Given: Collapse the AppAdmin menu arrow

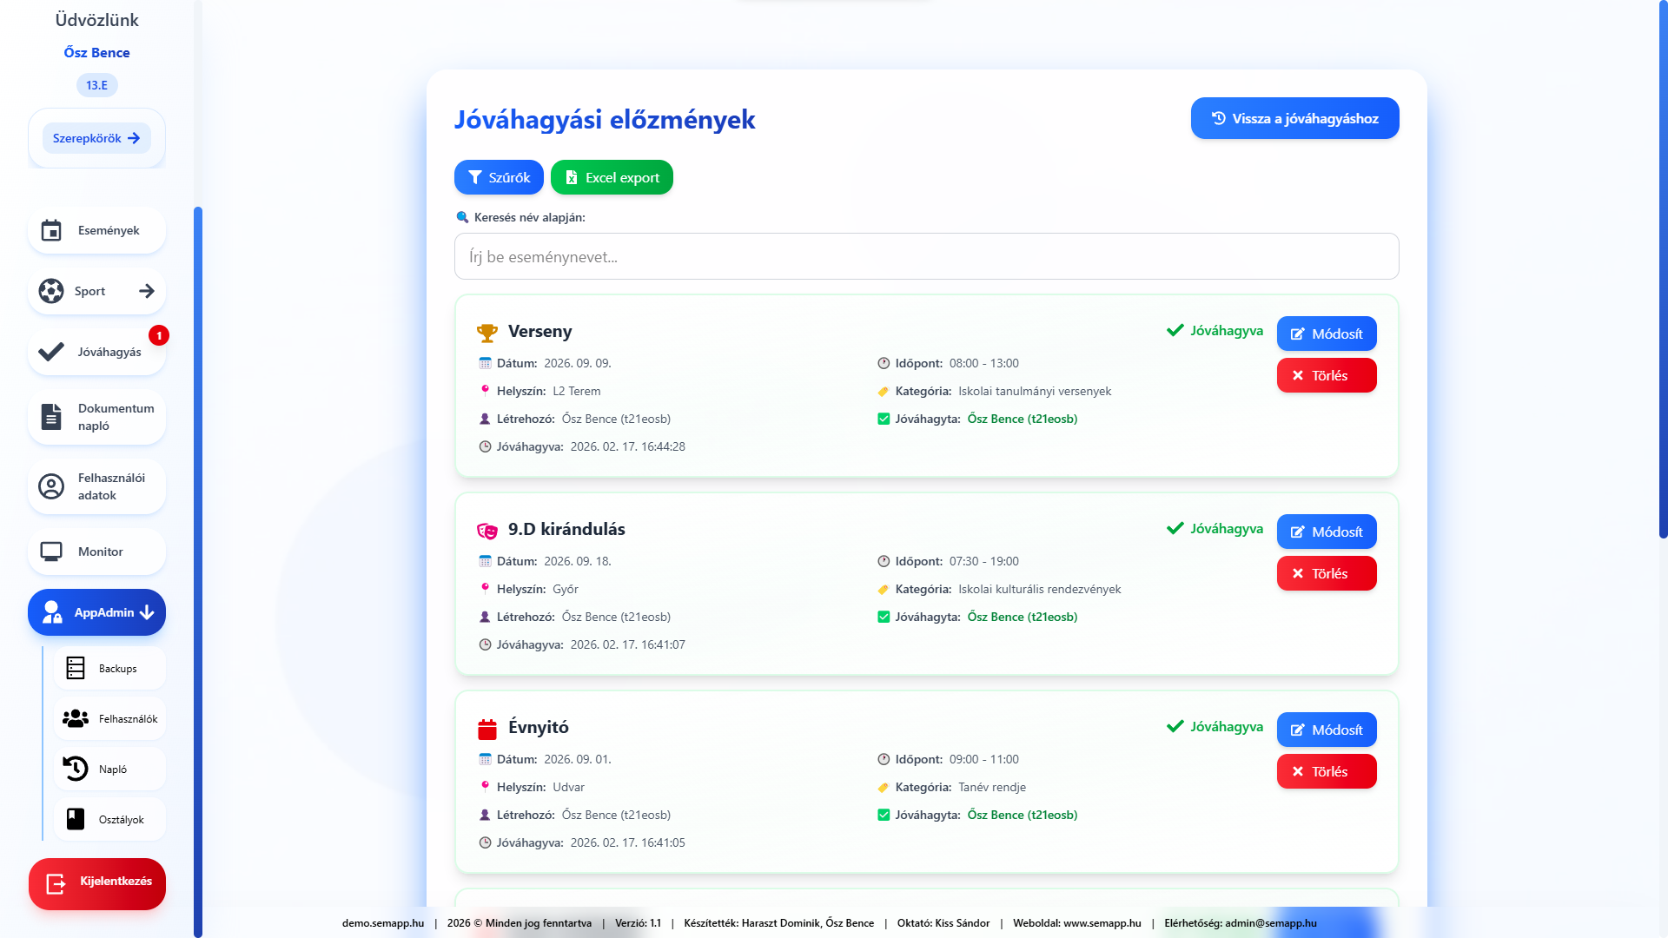Looking at the screenshot, I should coord(147,612).
